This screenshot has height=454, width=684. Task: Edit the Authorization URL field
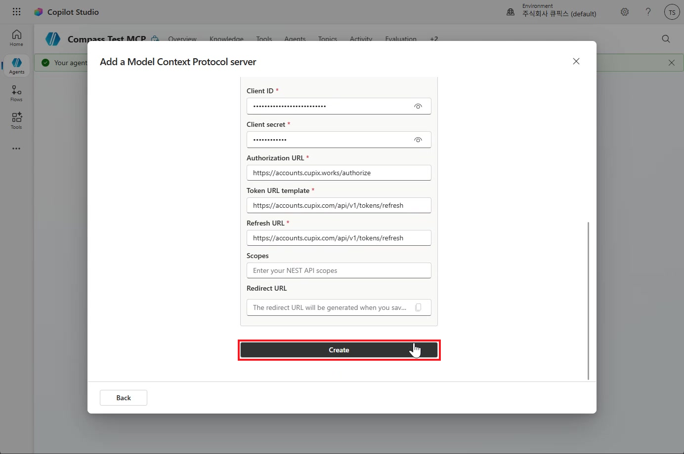tap(339, 173)
